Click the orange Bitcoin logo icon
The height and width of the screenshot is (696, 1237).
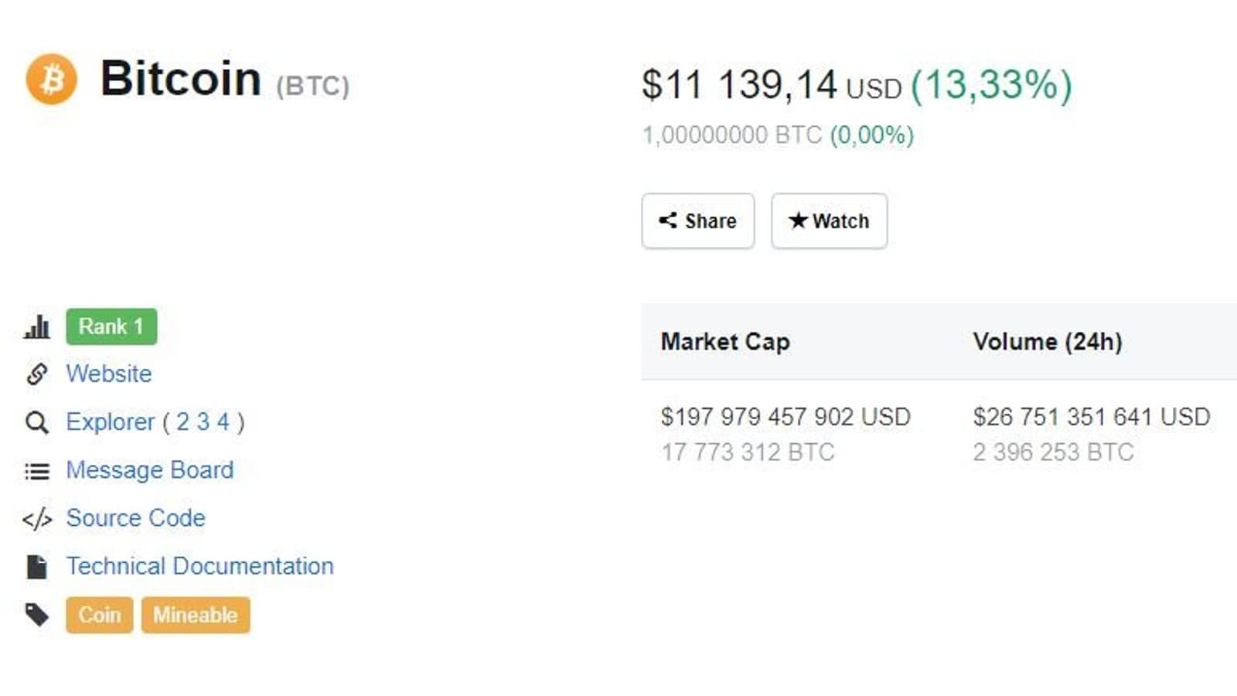point(51,79)
